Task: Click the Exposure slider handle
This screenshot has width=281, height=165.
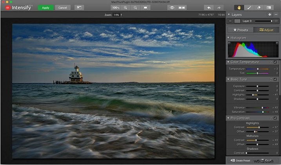Action: coord(257,86)
